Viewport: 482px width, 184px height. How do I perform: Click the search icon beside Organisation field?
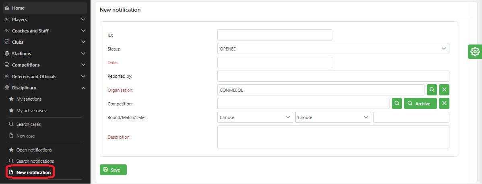432,90
